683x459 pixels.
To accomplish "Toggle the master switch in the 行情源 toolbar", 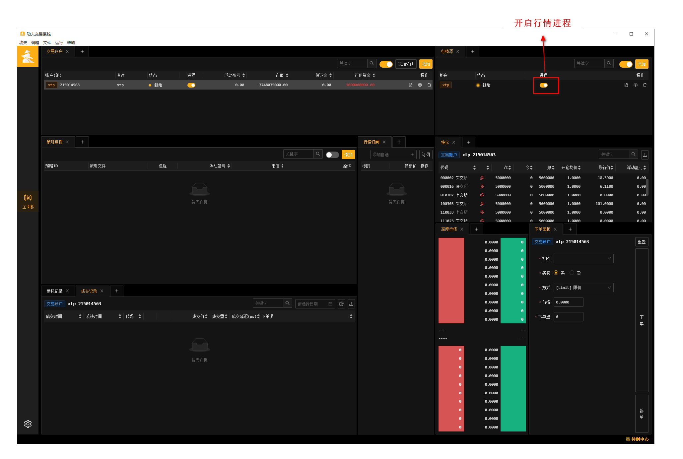I will (x=626, y=64).
